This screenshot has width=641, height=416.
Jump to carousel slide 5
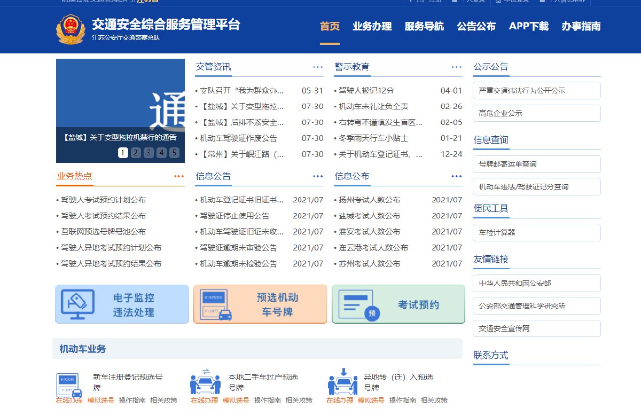point(174,153)
